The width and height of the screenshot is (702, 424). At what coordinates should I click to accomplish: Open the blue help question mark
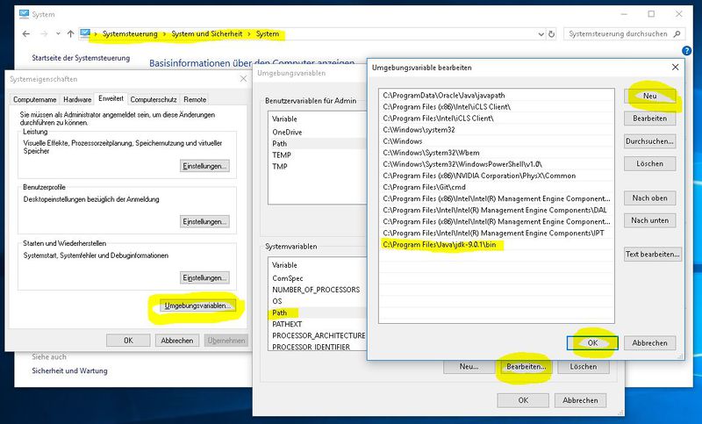click(686, 51)
